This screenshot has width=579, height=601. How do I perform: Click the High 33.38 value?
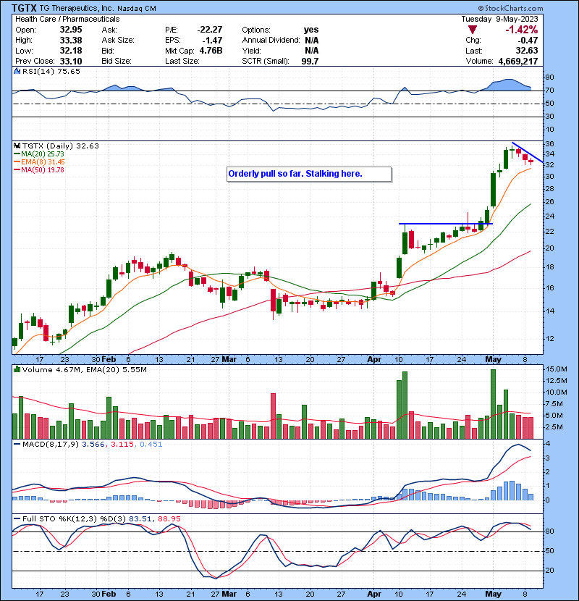[71, 41]
